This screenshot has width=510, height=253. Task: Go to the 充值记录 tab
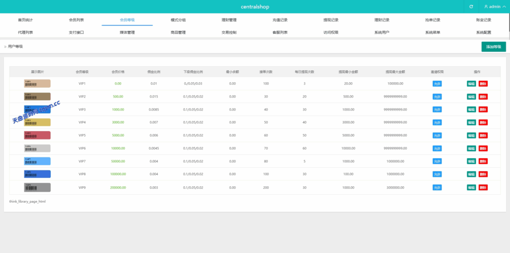click(280, 20)
